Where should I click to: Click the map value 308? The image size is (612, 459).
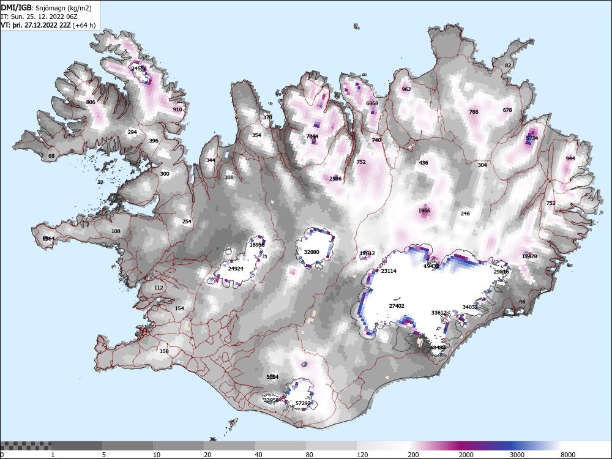click(x=229, y=177)
